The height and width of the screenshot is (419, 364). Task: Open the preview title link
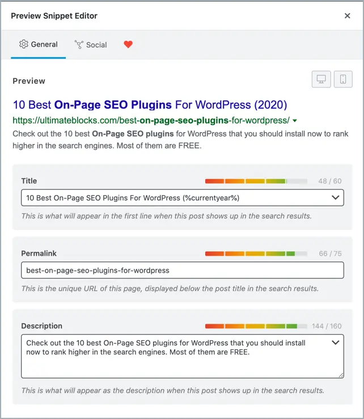[150, 105]
